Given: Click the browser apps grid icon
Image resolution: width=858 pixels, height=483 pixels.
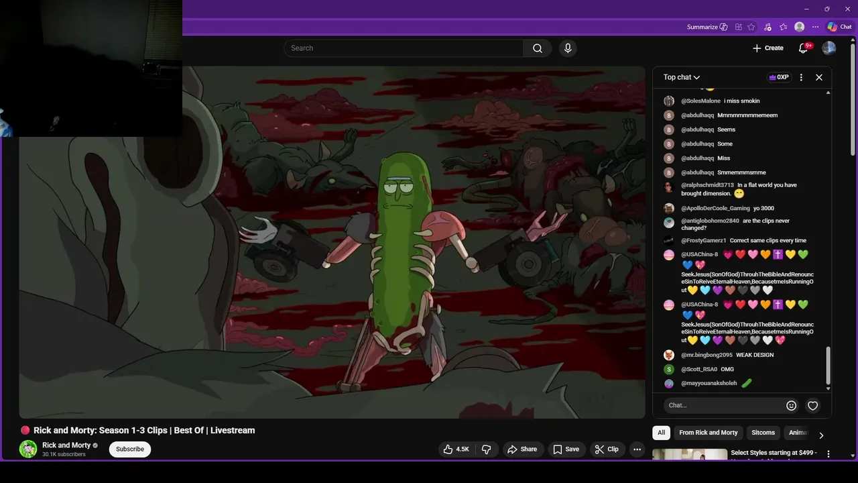Looking at the screenshot, I should coord(739,27).
